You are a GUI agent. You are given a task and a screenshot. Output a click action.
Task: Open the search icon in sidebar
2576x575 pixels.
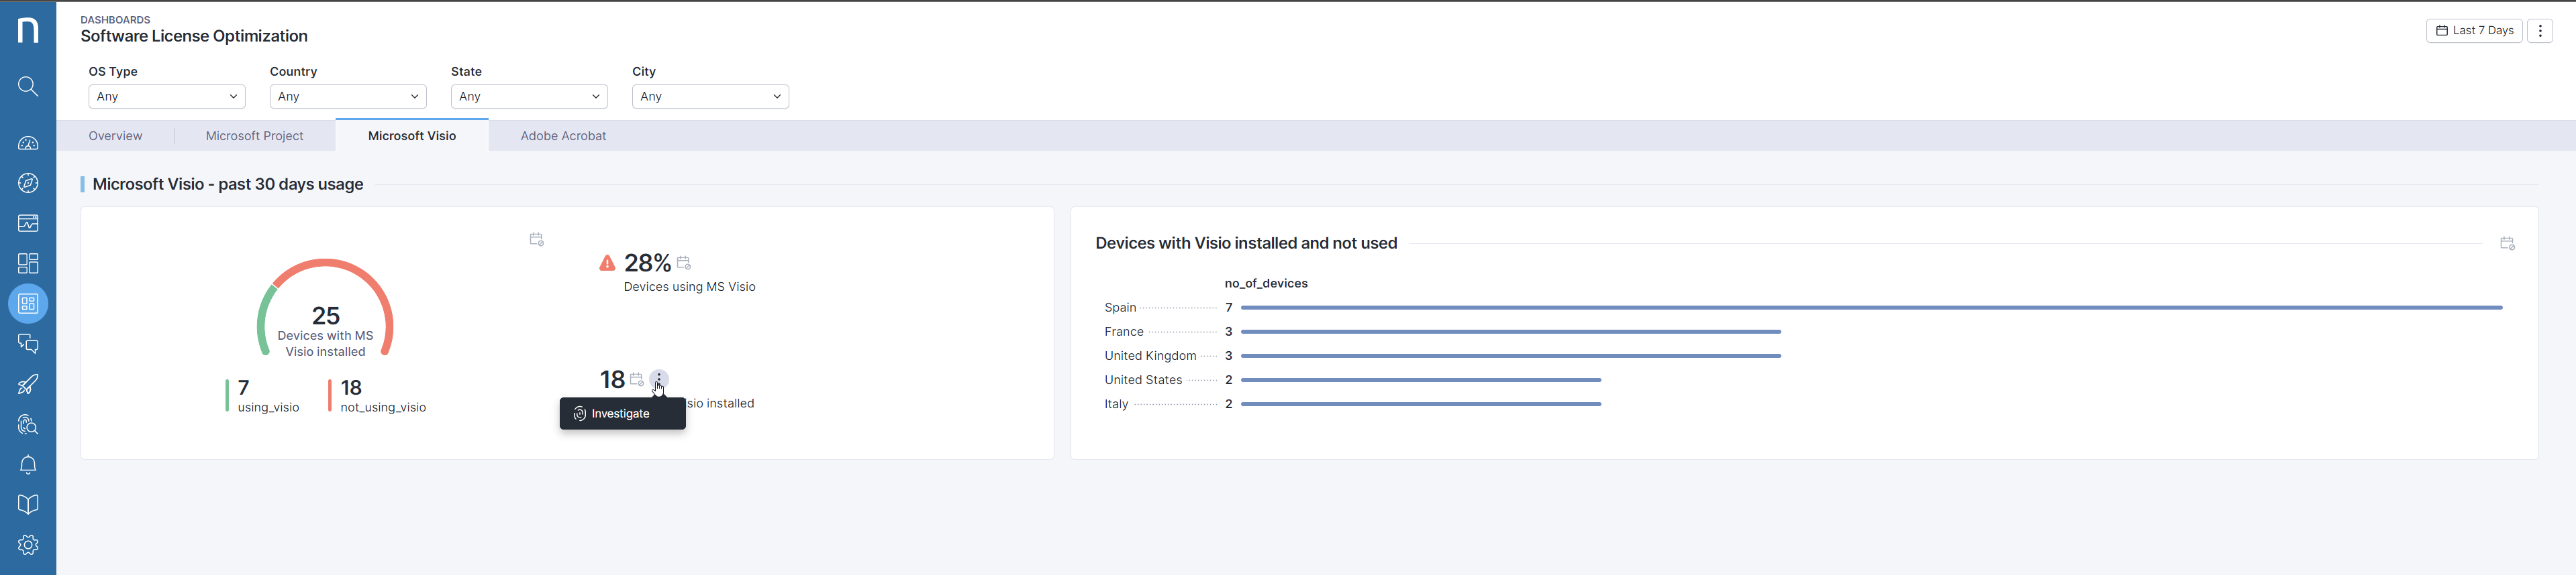tap(28, 87)
